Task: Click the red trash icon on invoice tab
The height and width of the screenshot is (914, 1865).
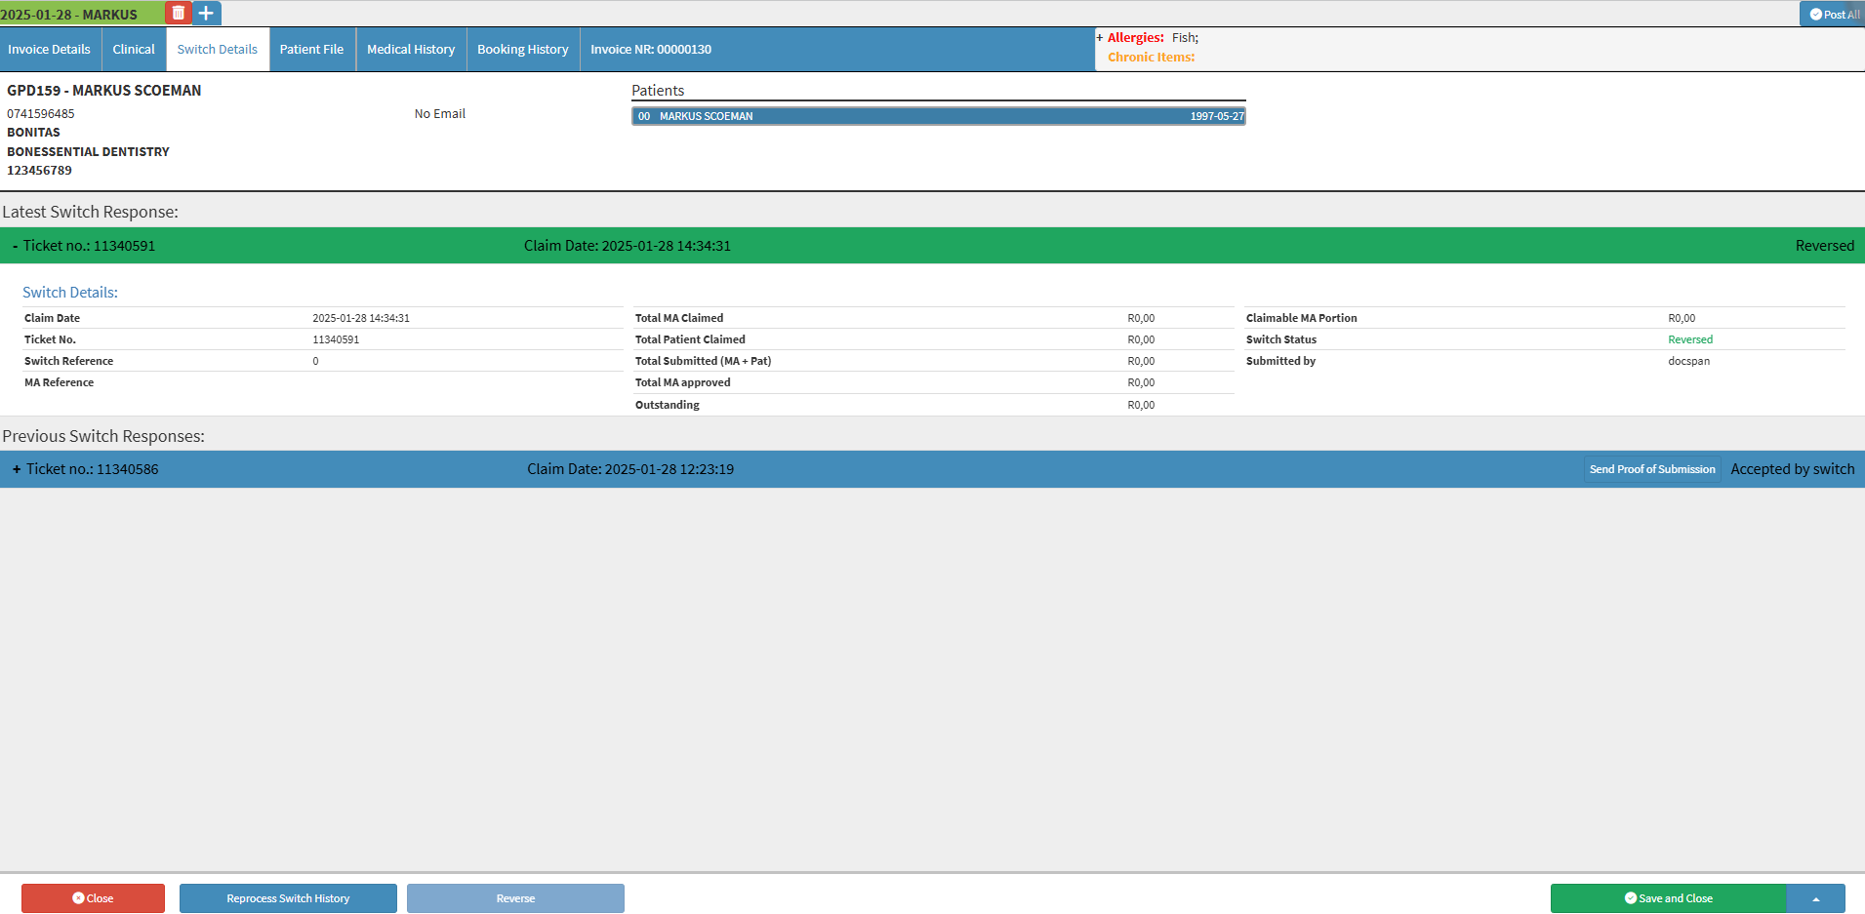Action: coord(178,14)
